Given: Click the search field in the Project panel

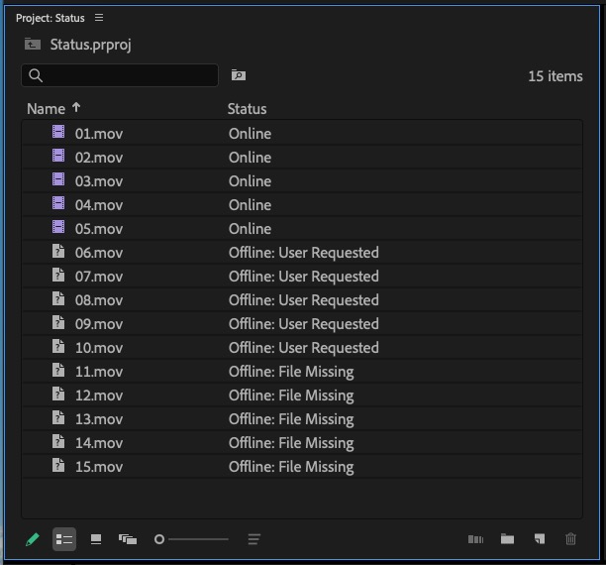Looking at the screenshot, I should point(120,75).
